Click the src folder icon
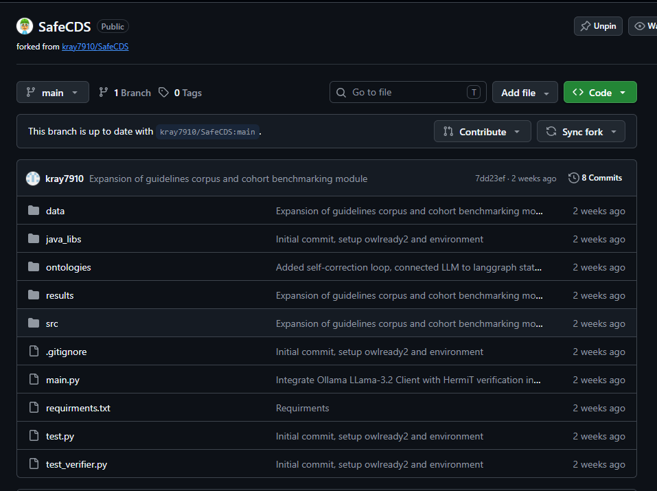657x491 pixels. 34,323
